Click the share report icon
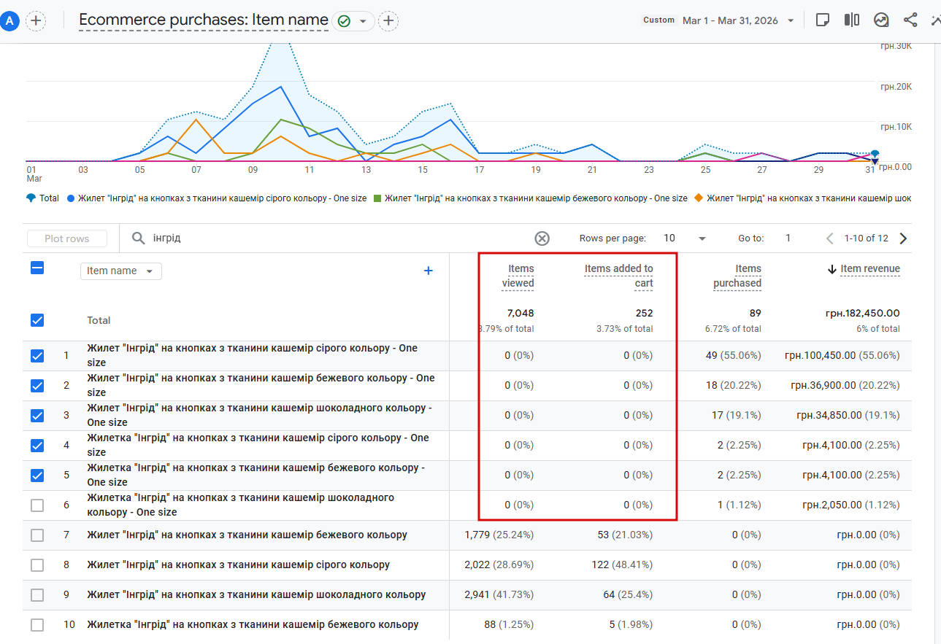 (910, 20)
